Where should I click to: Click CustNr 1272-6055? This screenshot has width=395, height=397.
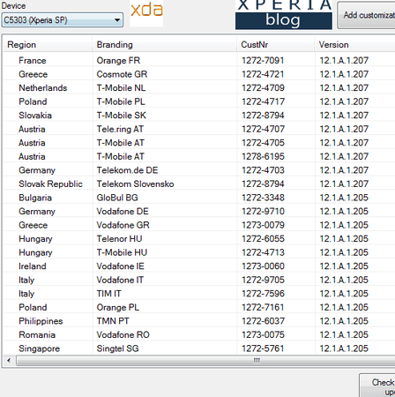click(x=263, y=239)
